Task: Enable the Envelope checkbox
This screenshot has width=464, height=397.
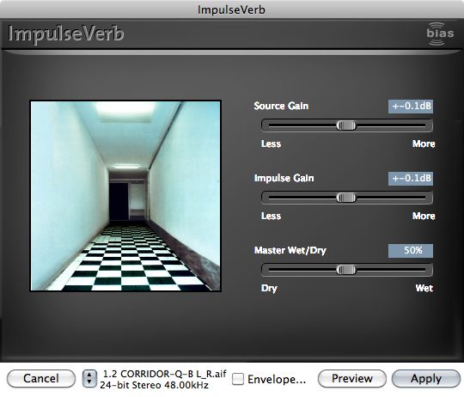Action: [x=238, y=379]
